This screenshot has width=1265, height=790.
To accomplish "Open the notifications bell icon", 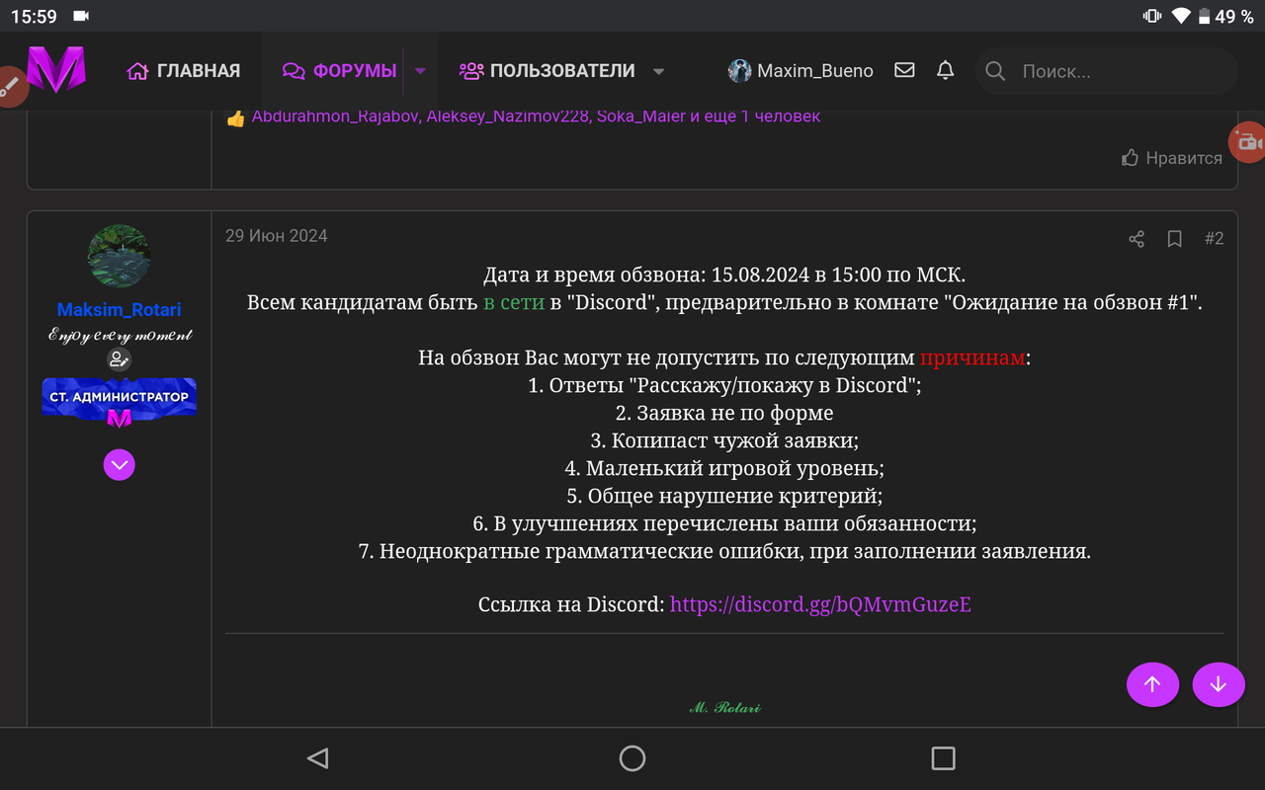I will (x=945, y=70).
